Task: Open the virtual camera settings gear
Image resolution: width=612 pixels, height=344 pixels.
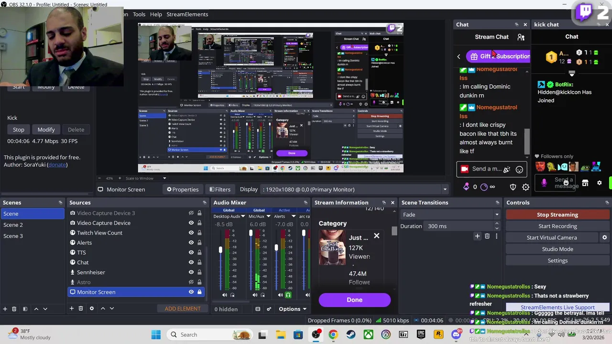Action: [604, 237]
